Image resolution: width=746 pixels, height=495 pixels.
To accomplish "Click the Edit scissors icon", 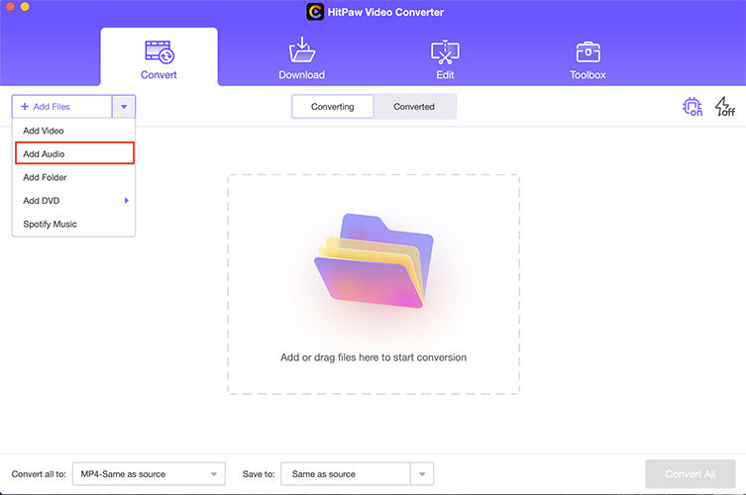I will [x=445, y=51].
